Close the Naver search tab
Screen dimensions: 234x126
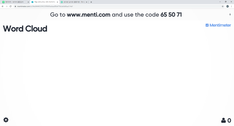coord(28,2)
